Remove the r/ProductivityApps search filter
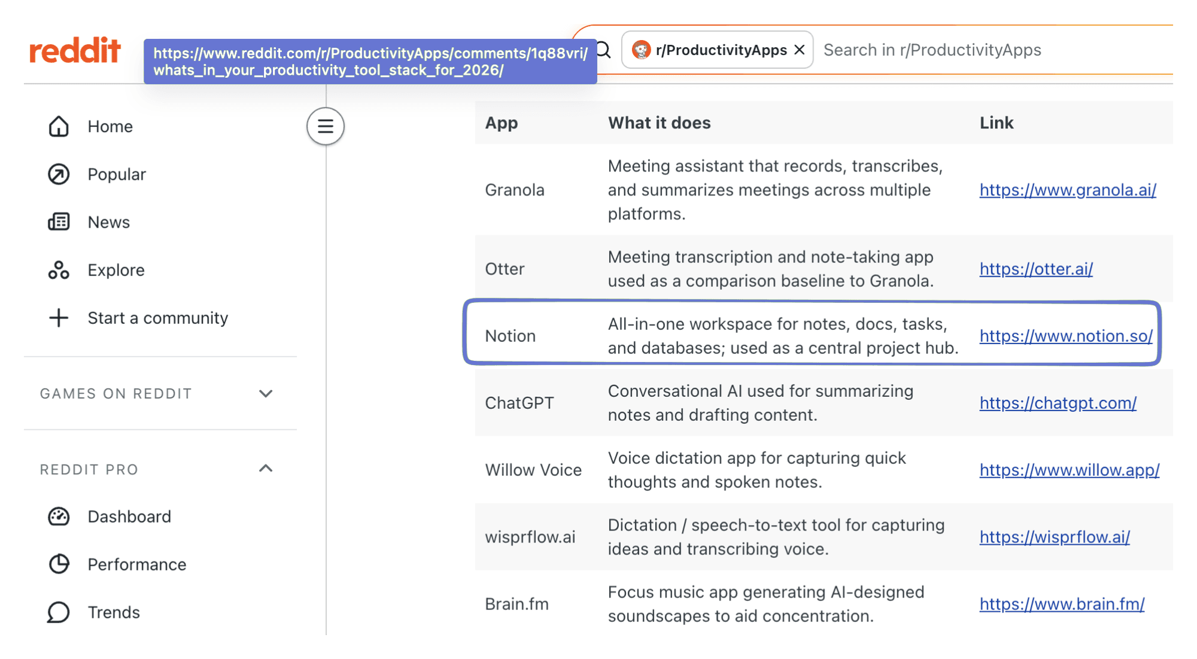1197x659 pixels. (800, 50)
